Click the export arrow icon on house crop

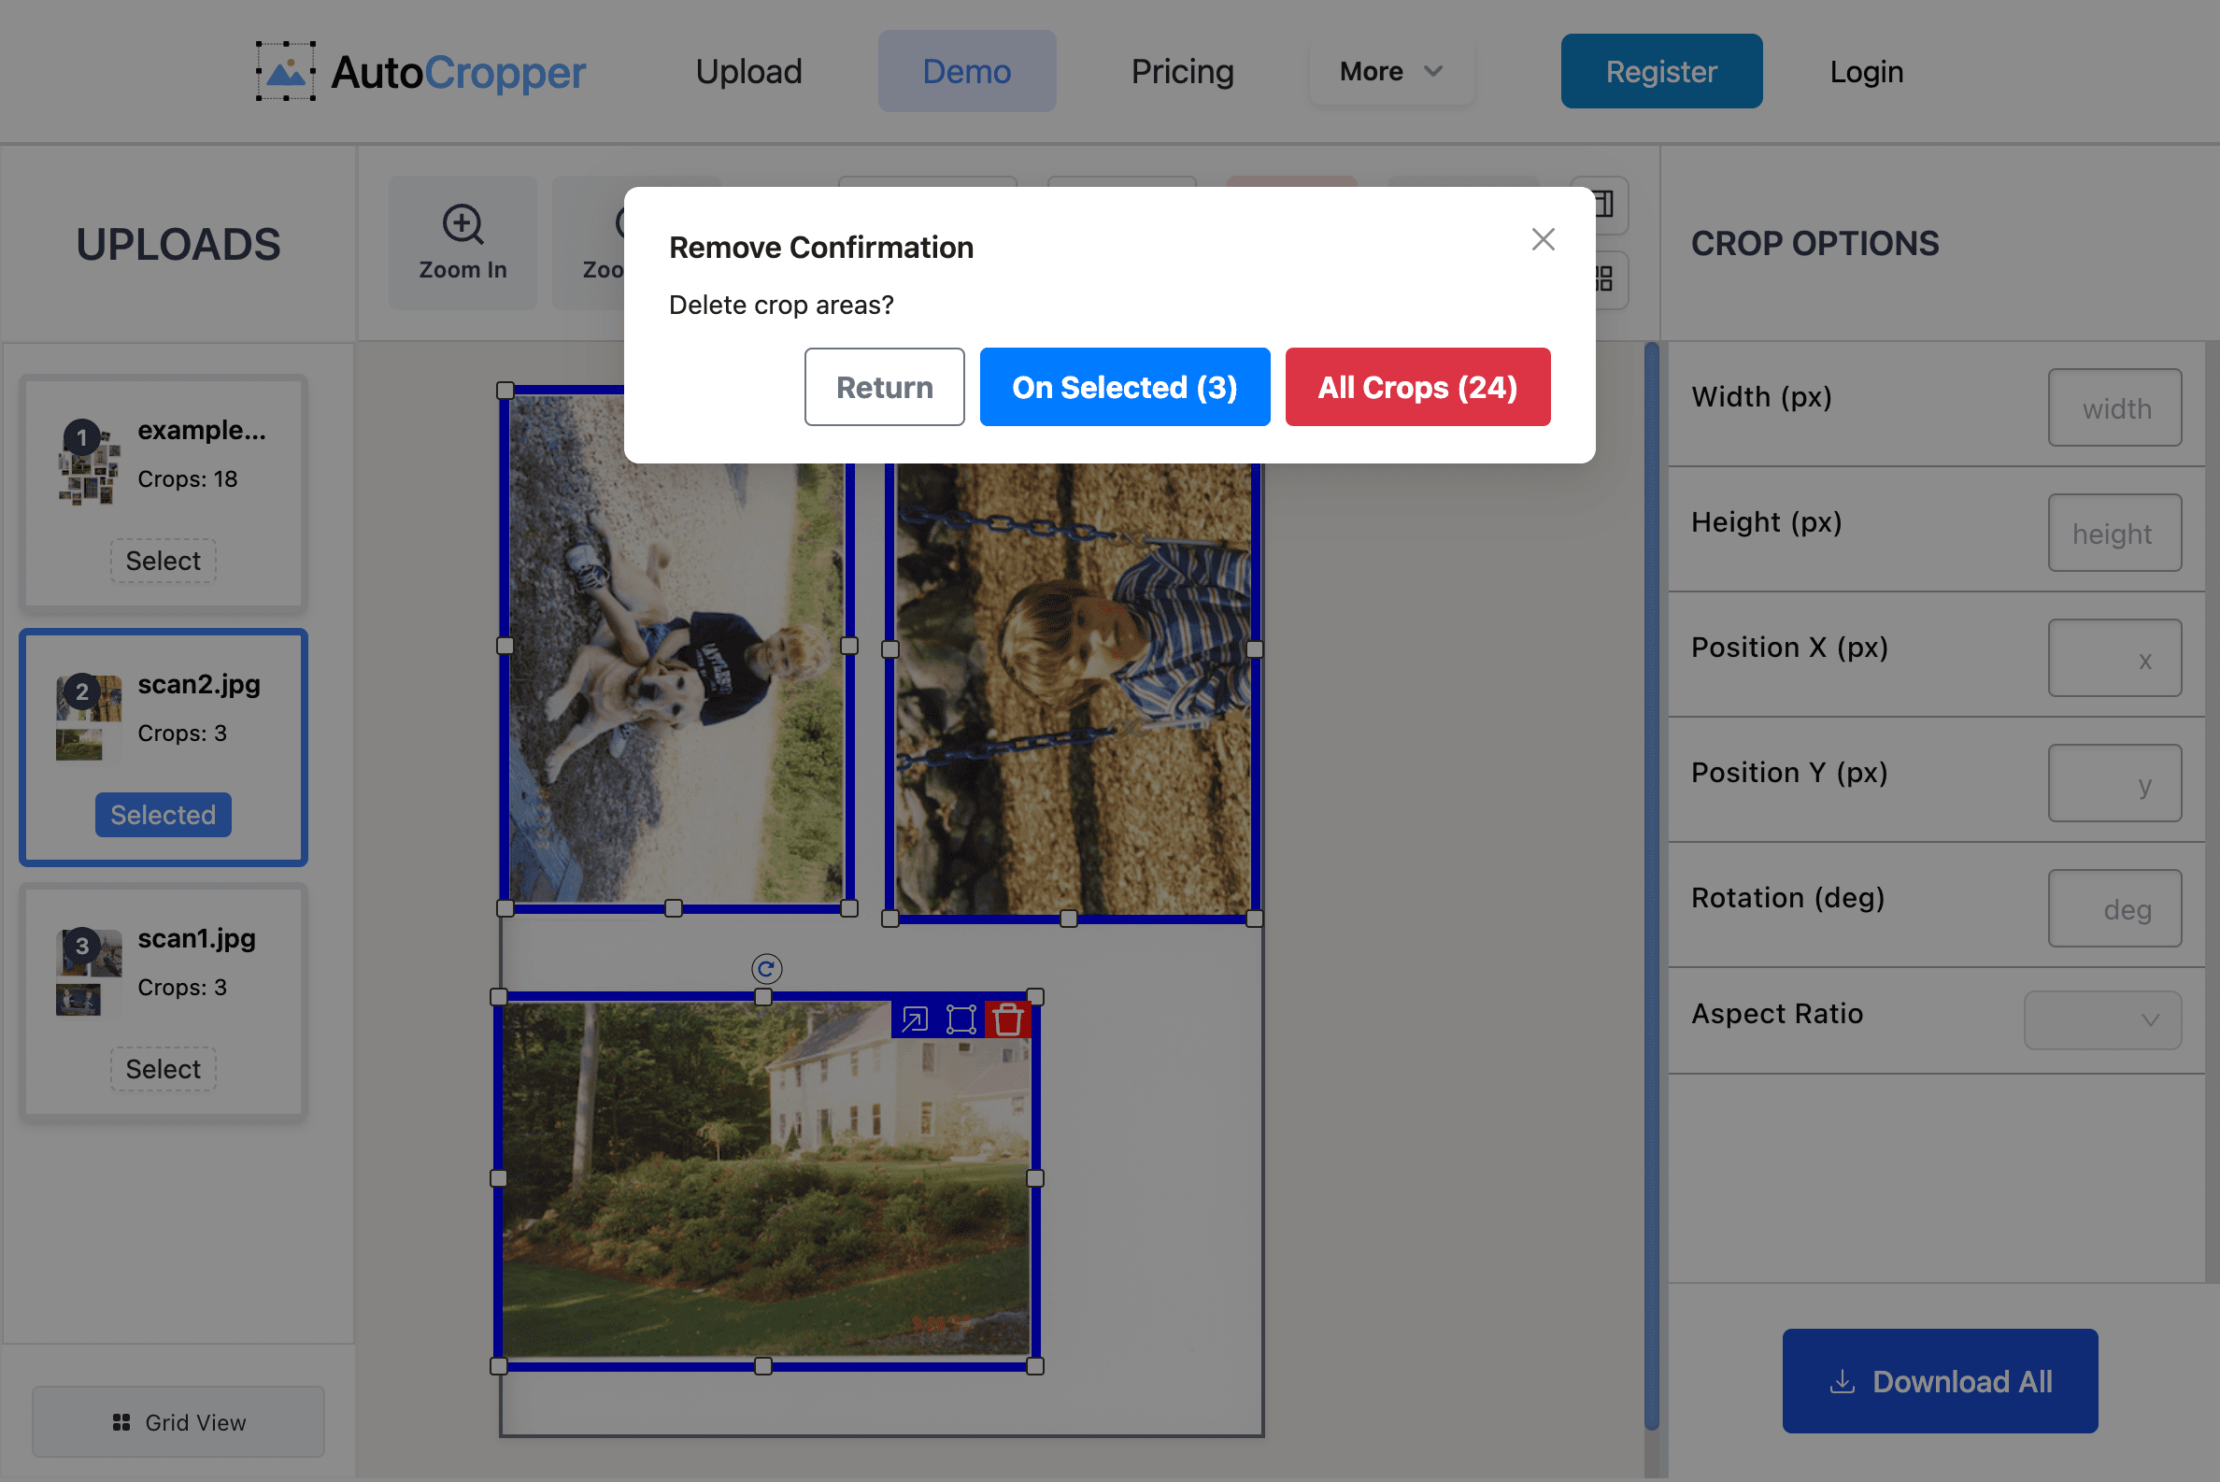tap(914, 1019)
